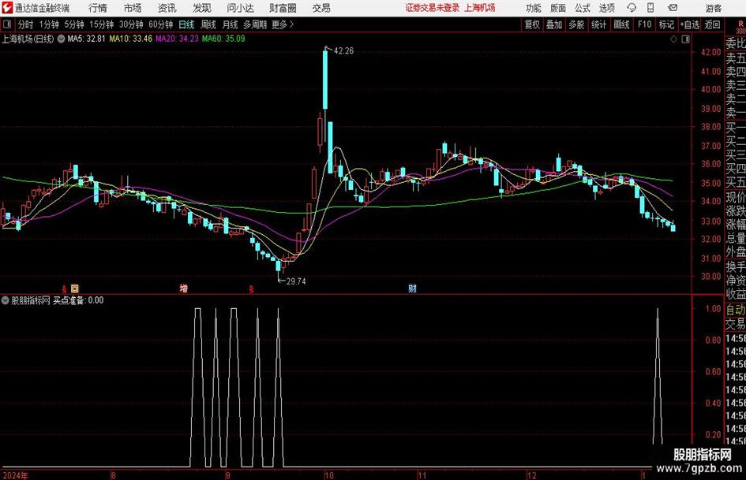The image size is (746, 480).
Task: Open the mail envelope icon
Action: (x=673, y=8)
